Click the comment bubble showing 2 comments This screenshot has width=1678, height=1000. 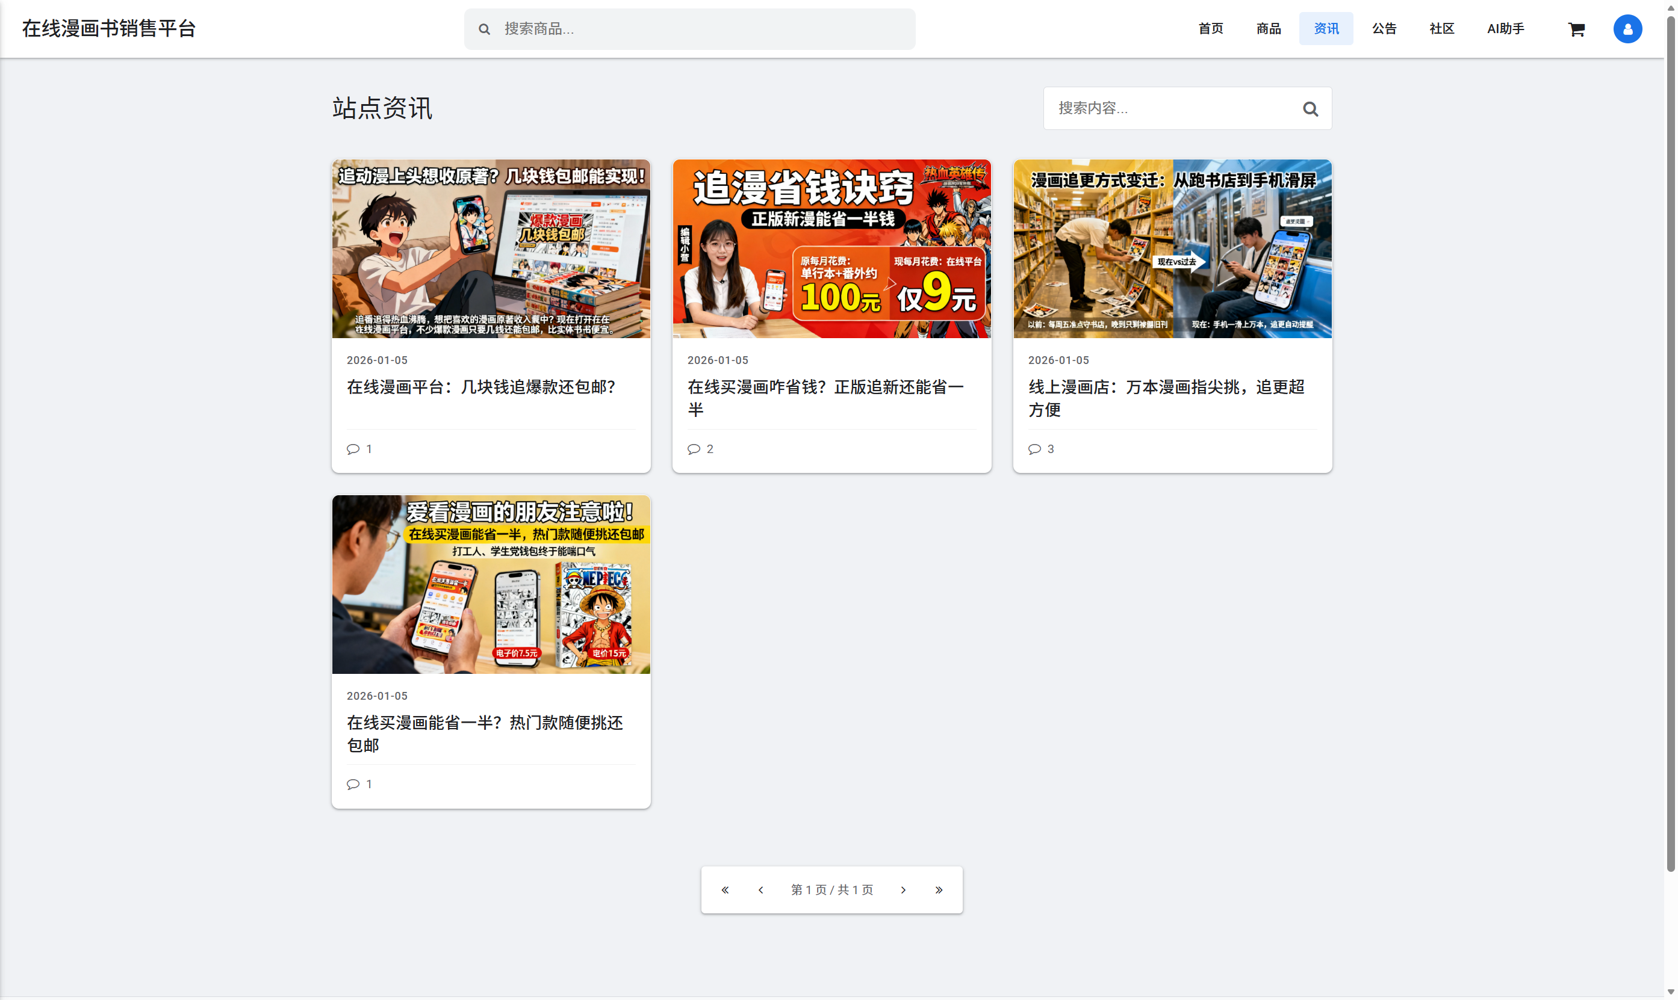(700, 449)
